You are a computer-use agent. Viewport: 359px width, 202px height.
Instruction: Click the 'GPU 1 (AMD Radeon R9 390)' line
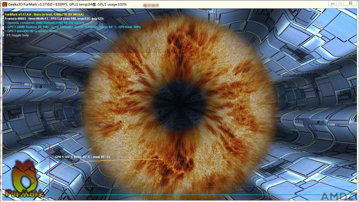(73, 27)
